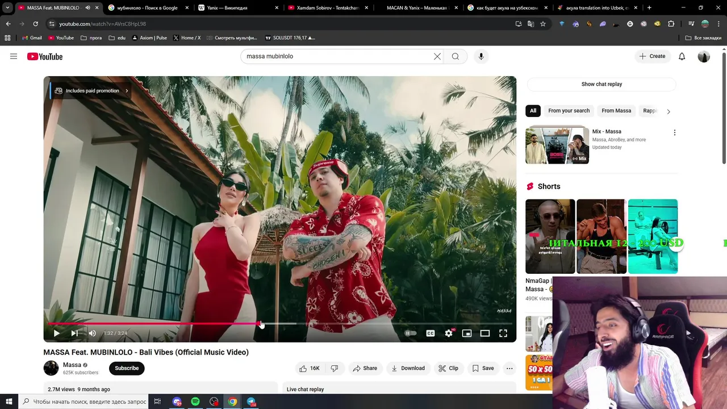Screen dimensions: 727x409
Task: Download the video
Action: pyautogui.click(x=408, y=368)
